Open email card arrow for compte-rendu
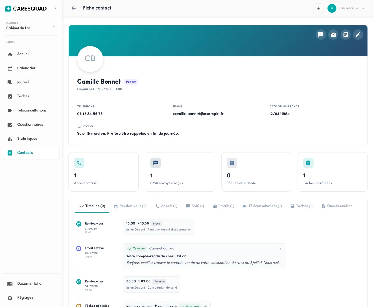Image resolution: width=374 pixels, height=307 pixels. coord(280,249)
